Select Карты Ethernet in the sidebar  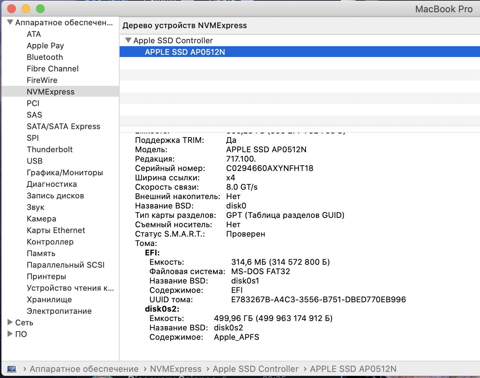[56, 230]
